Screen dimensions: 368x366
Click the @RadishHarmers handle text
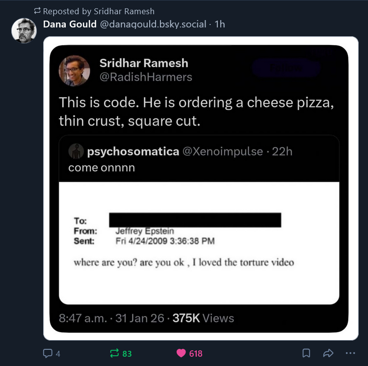[146, 77]
